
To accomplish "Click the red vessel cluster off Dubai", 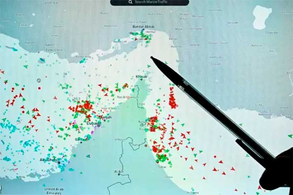I will pyautogui.click(x=84, y=107).
